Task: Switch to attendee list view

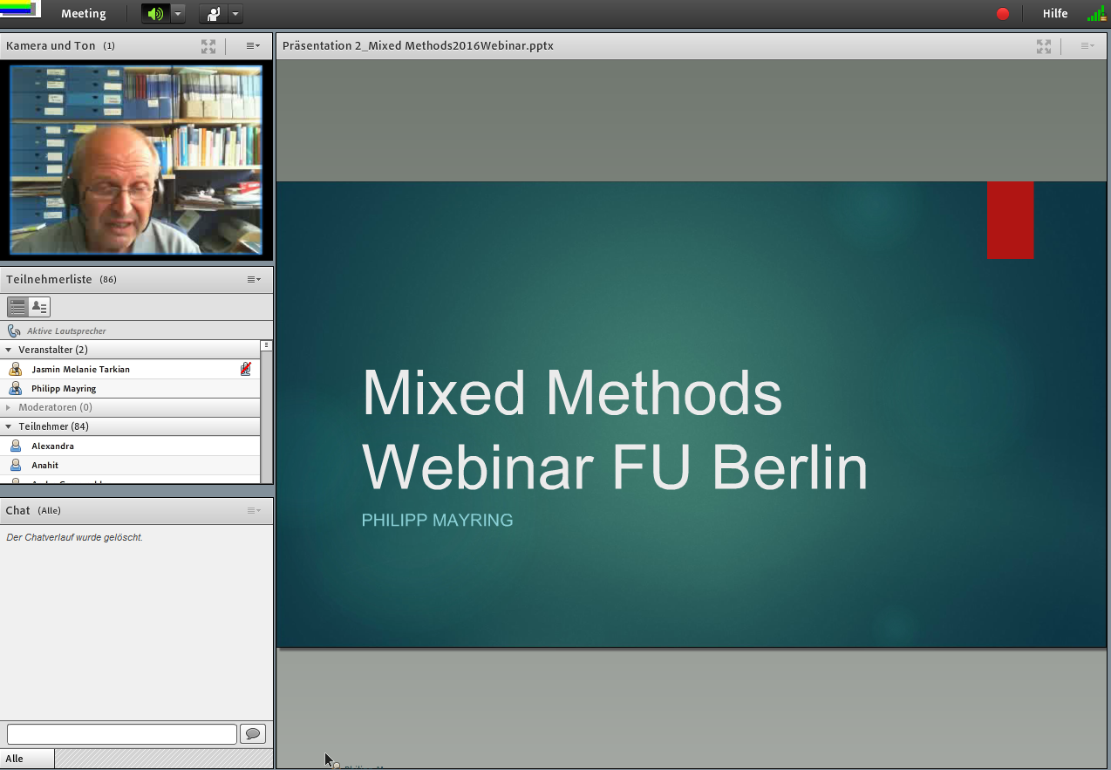Action: tap(17, 306)
